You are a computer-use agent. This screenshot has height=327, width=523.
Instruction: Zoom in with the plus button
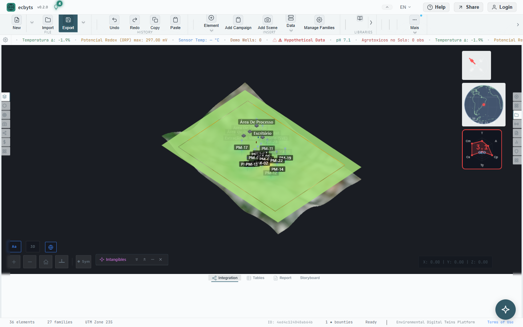click(14, 262)
